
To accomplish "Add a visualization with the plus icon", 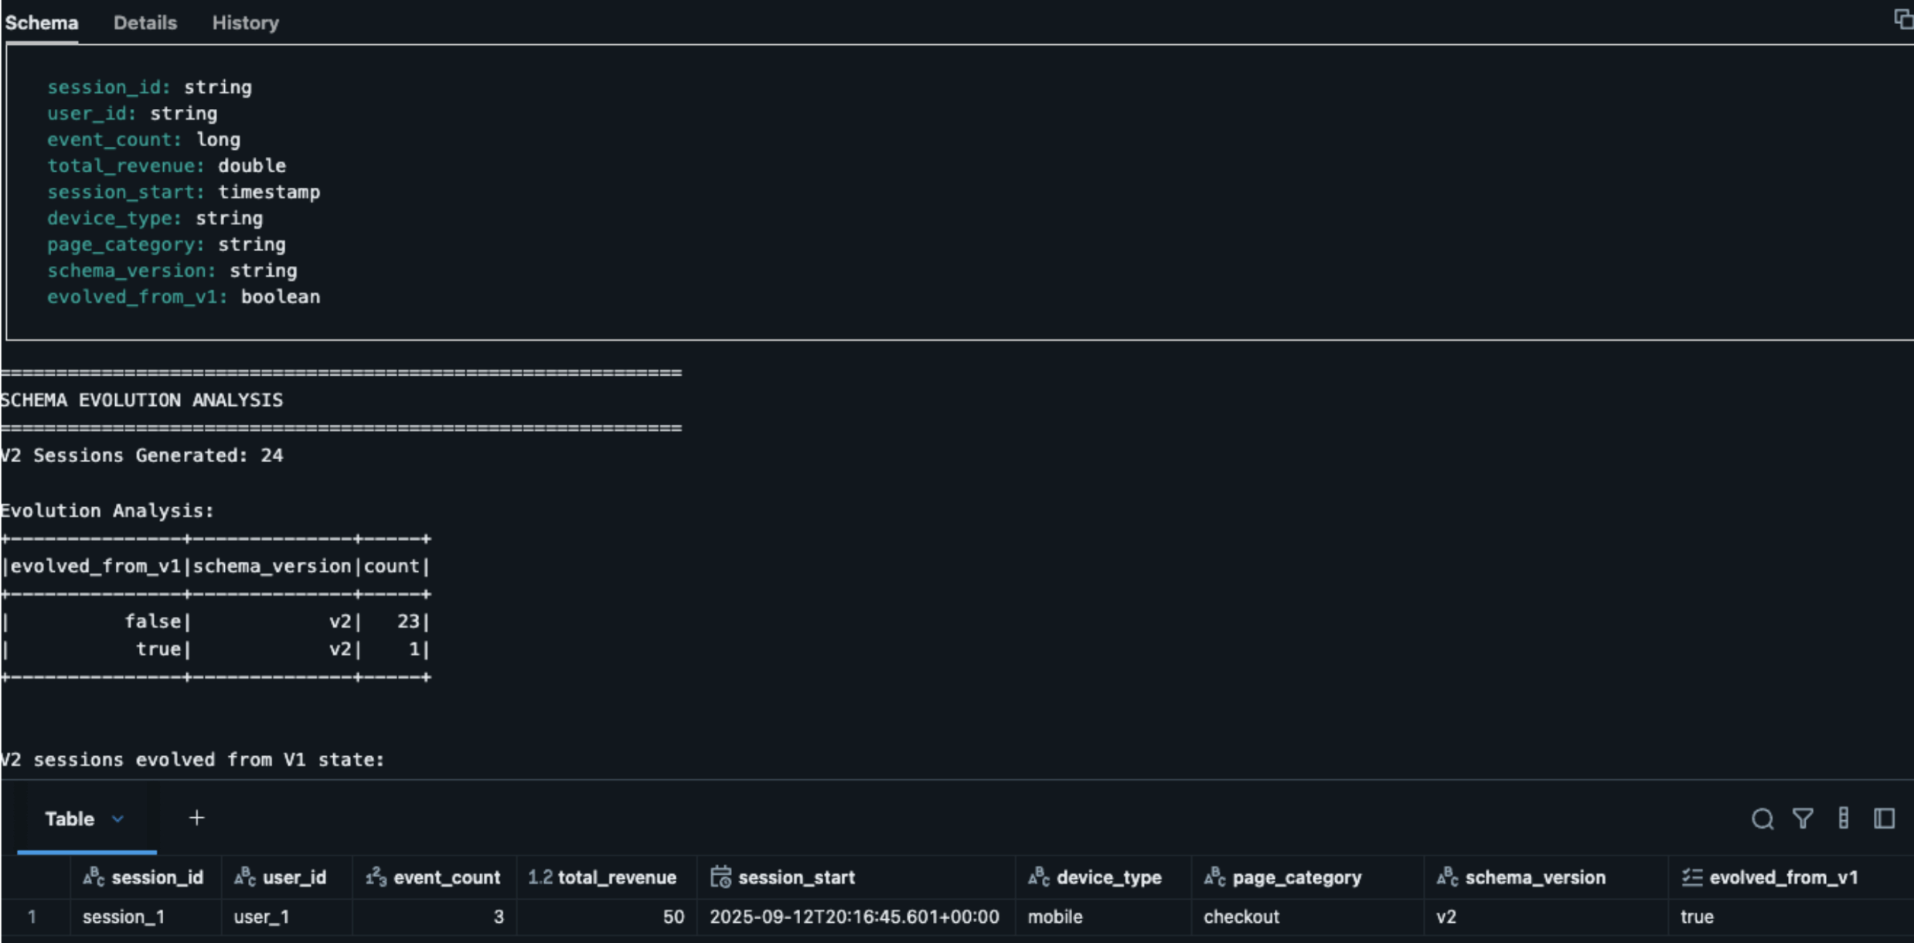I will pyautogui.click(x=196, y=818).
